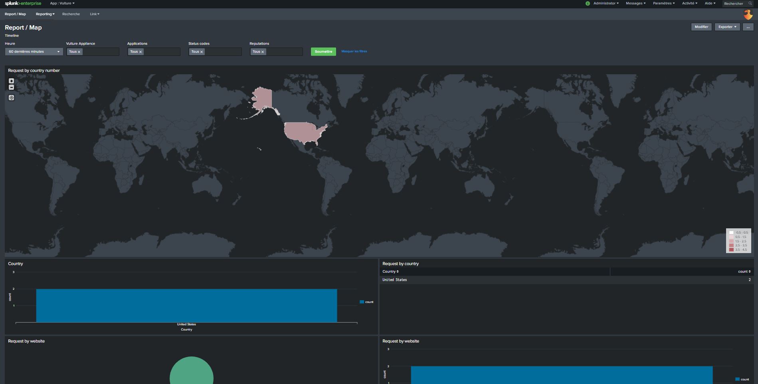Sort table by Country column

(x=390, y=271)
